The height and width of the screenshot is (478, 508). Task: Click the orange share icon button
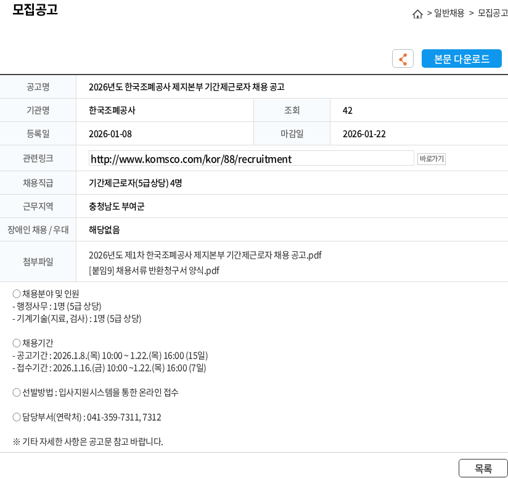point(403,59)
